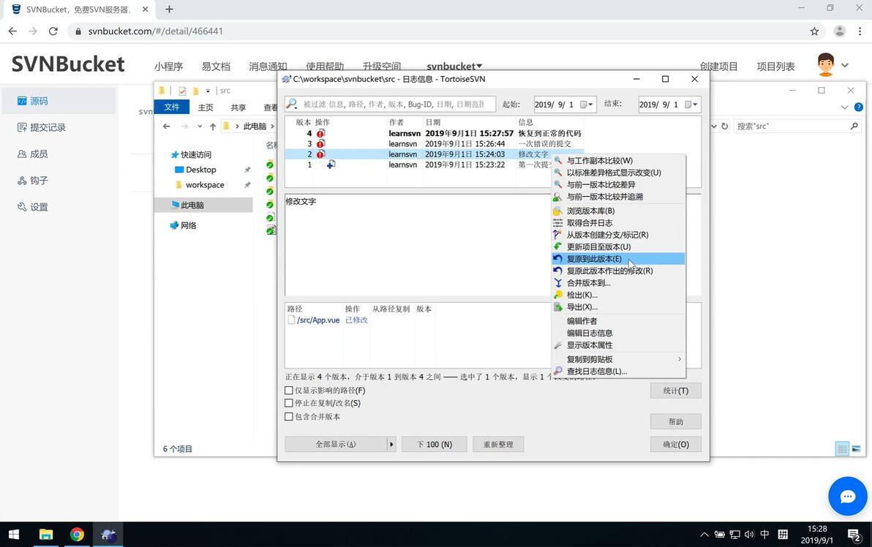Click the 设置 sidebar icon

click(22, 207)
